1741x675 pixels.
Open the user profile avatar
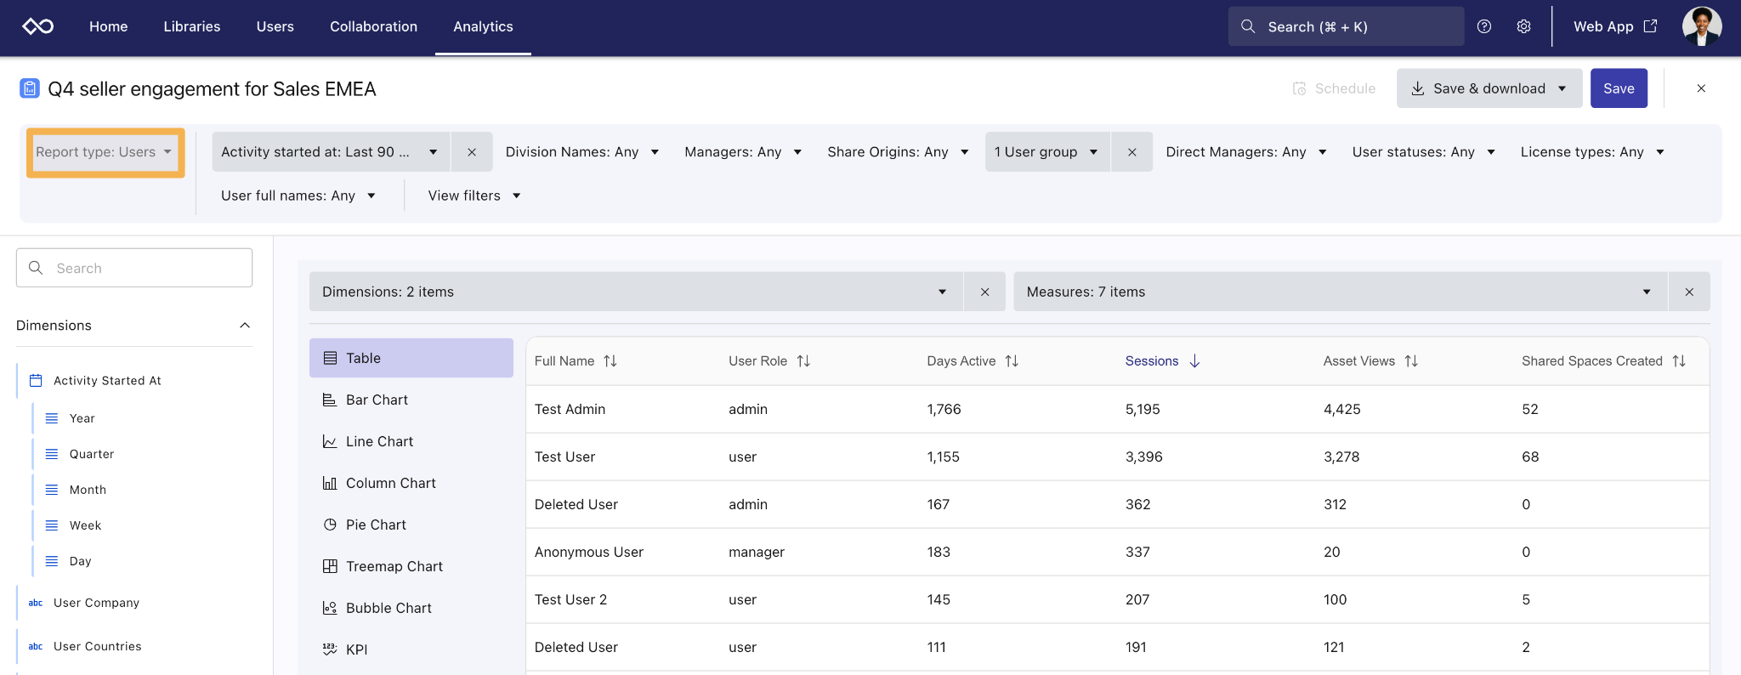point(1701,26)
